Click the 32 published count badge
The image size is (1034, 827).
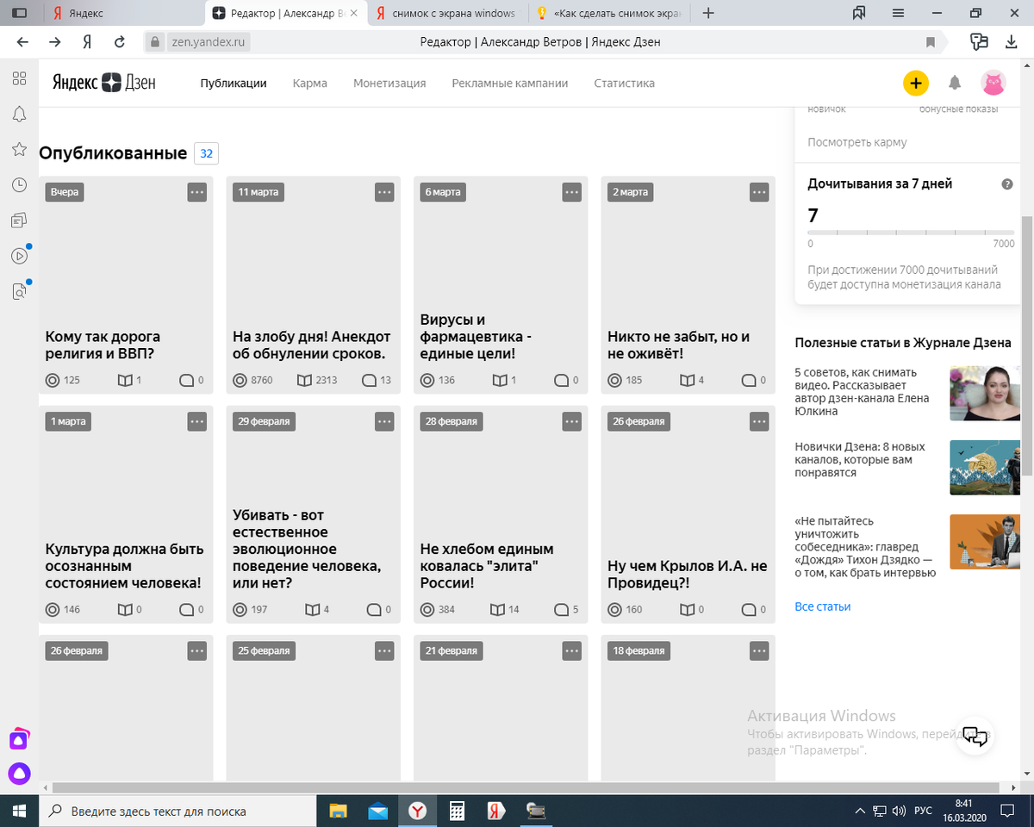(206, 153)
